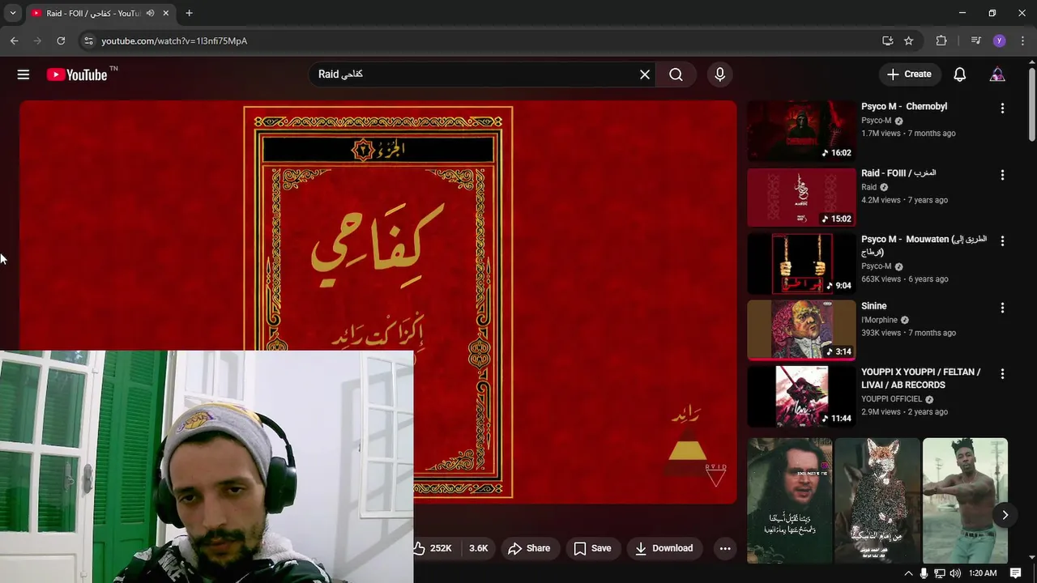Screen dimensions: 1037x583
Task: Open the Chrome profile avatar
Action: [x=999, y=40]
